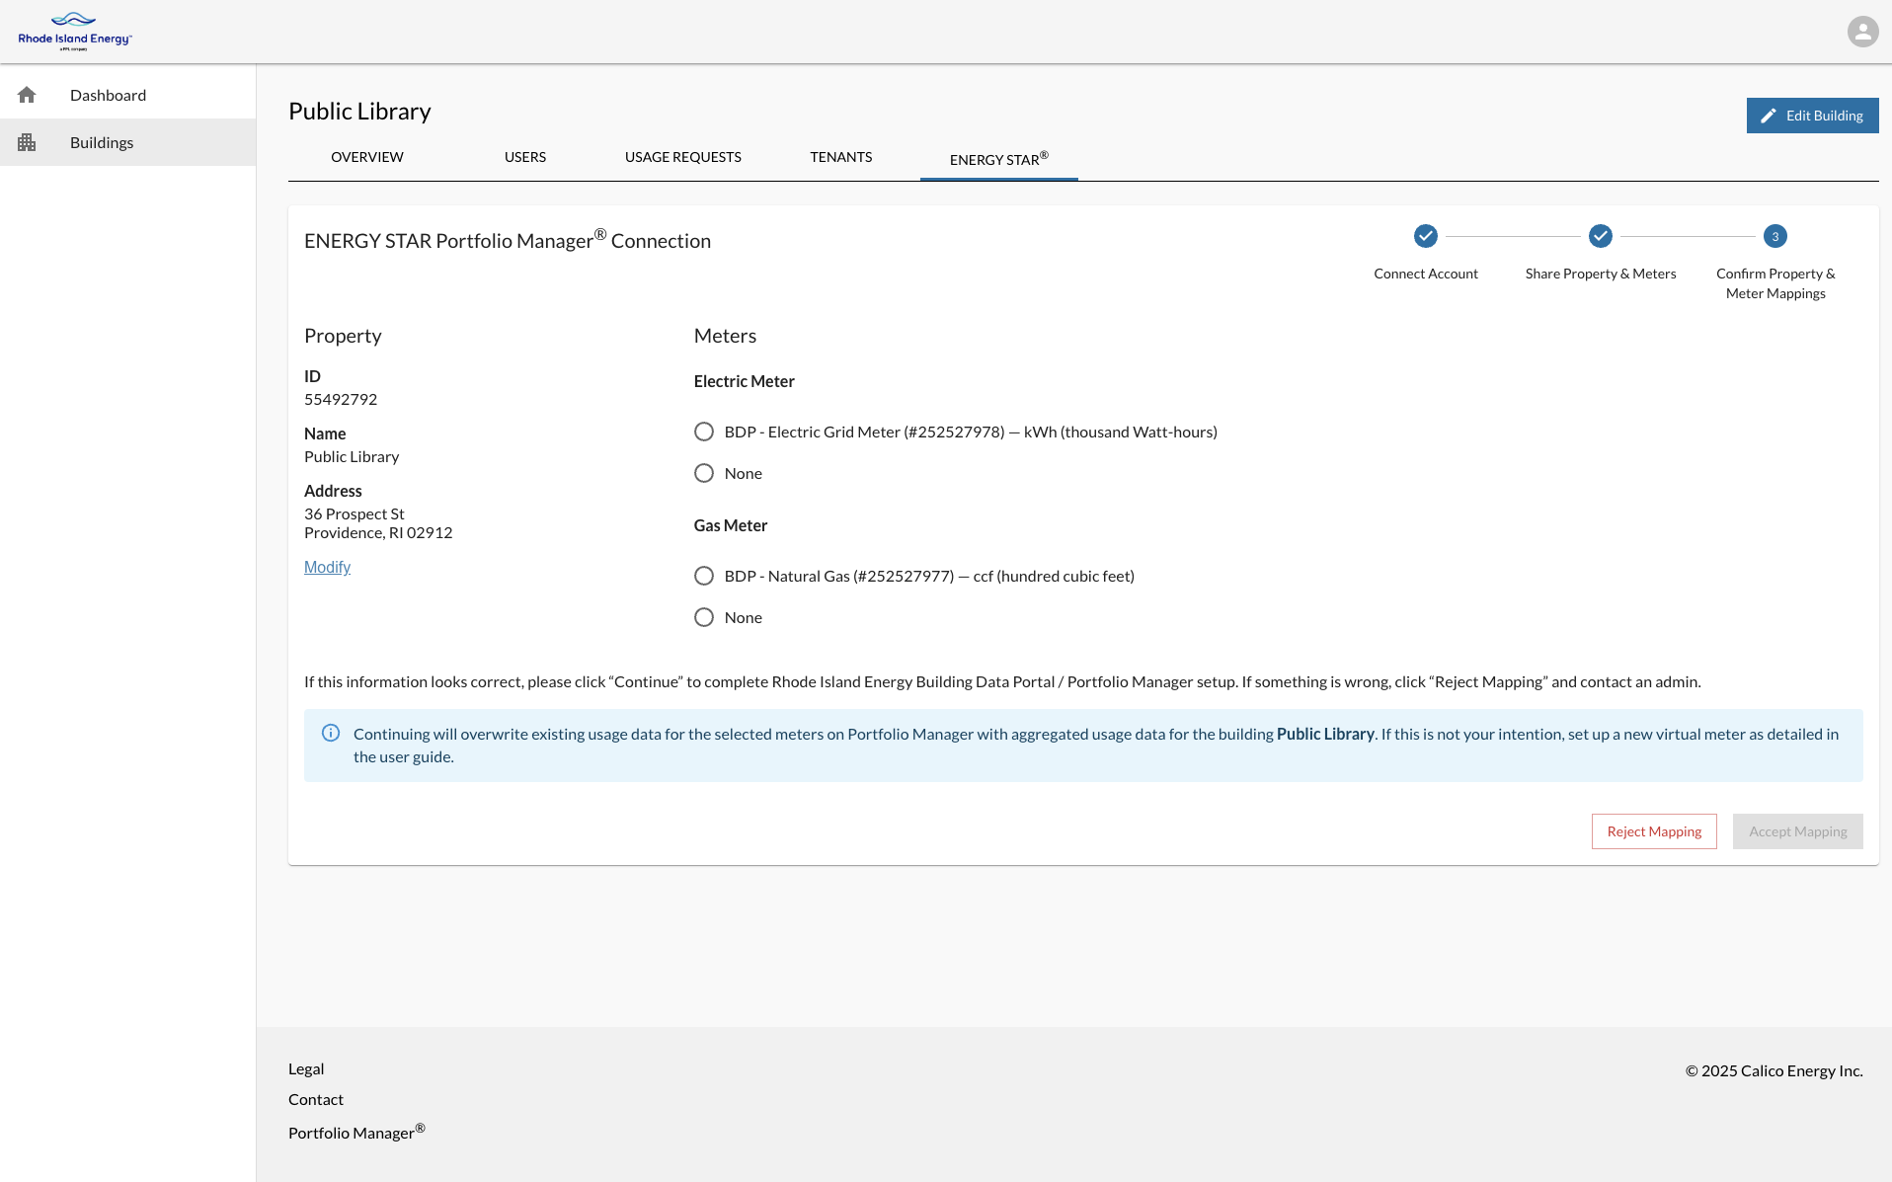Click the Electric Meter heading

(x=744, y=381)
